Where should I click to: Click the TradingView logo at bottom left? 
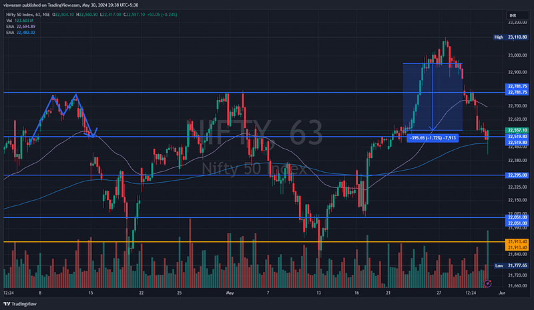[x=20, y=304]
